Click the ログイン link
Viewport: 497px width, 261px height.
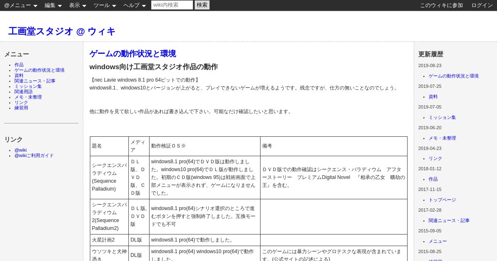tap(482, 5)
